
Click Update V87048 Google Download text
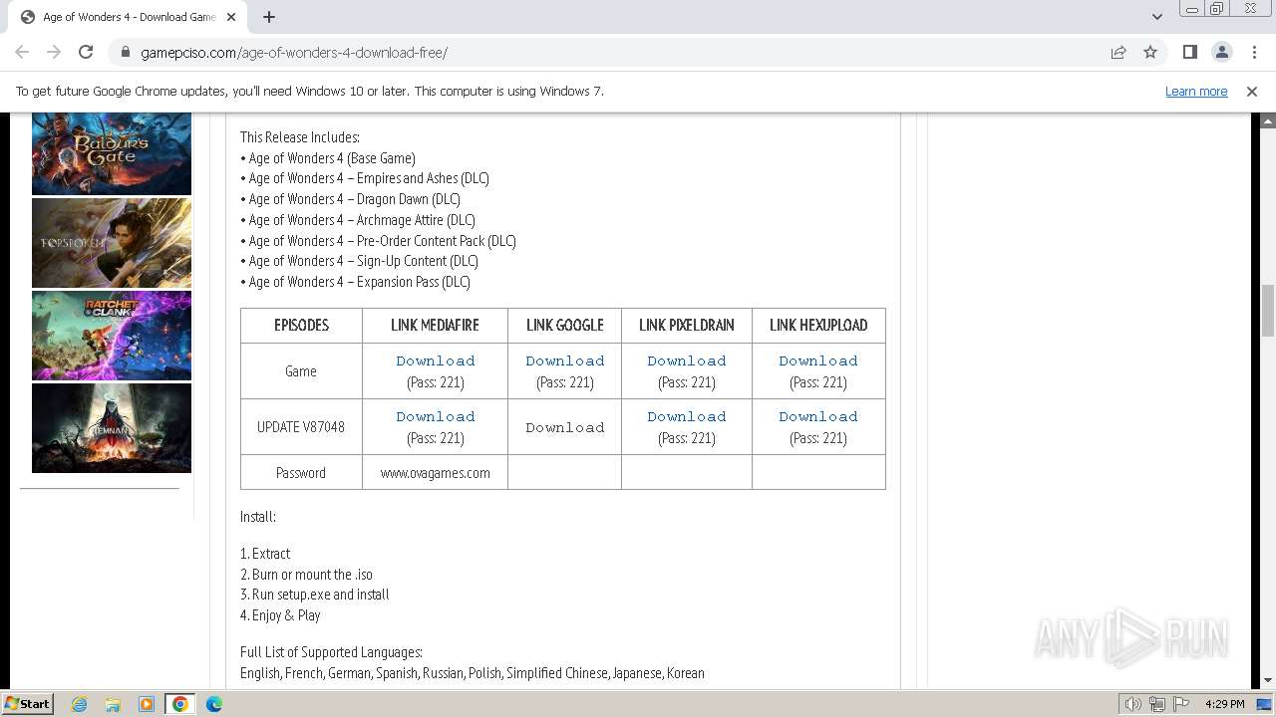click(565, 427)
